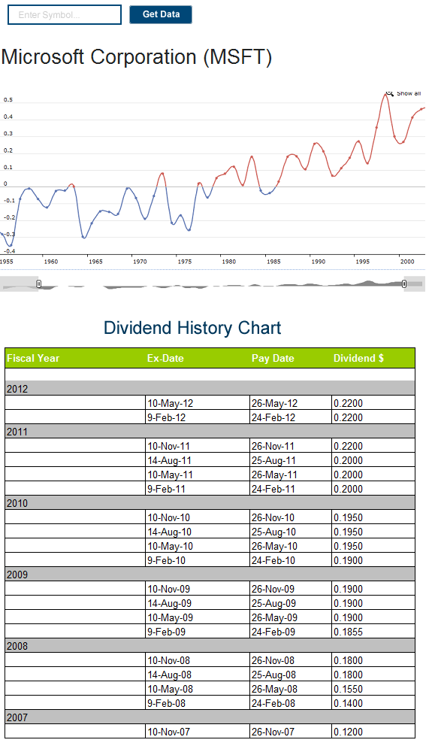Click the 1980 x-axis label
Image resolution: width=432 pixels, height=752 pixels.
click(x=229, y=262)
